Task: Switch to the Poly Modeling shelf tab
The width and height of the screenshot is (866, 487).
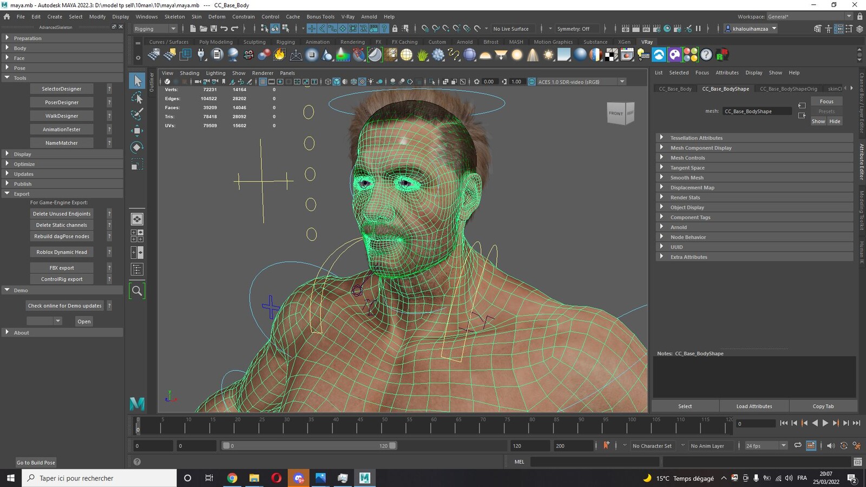Action: click(x=215, y=42)
